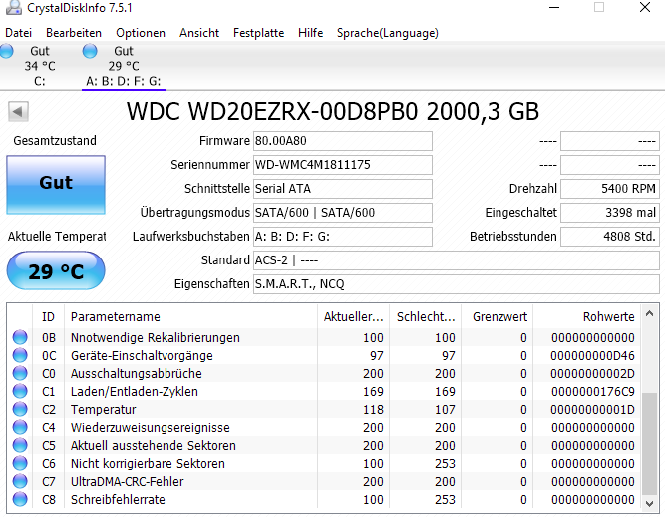Click the Laufwerksbuchstaben field
The width and height of the screenshot is (665, 517).
pyautogui.click(x=343, y=237)
